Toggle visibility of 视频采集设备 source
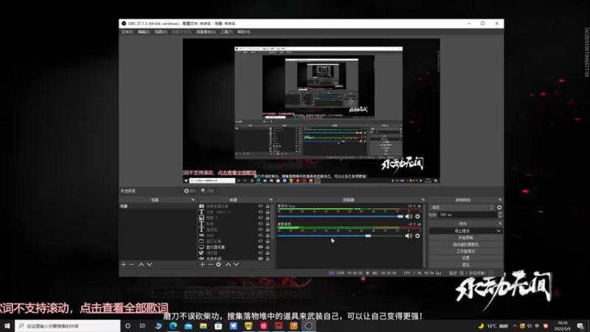Screen dimensions: 590x332 (260, 207)
